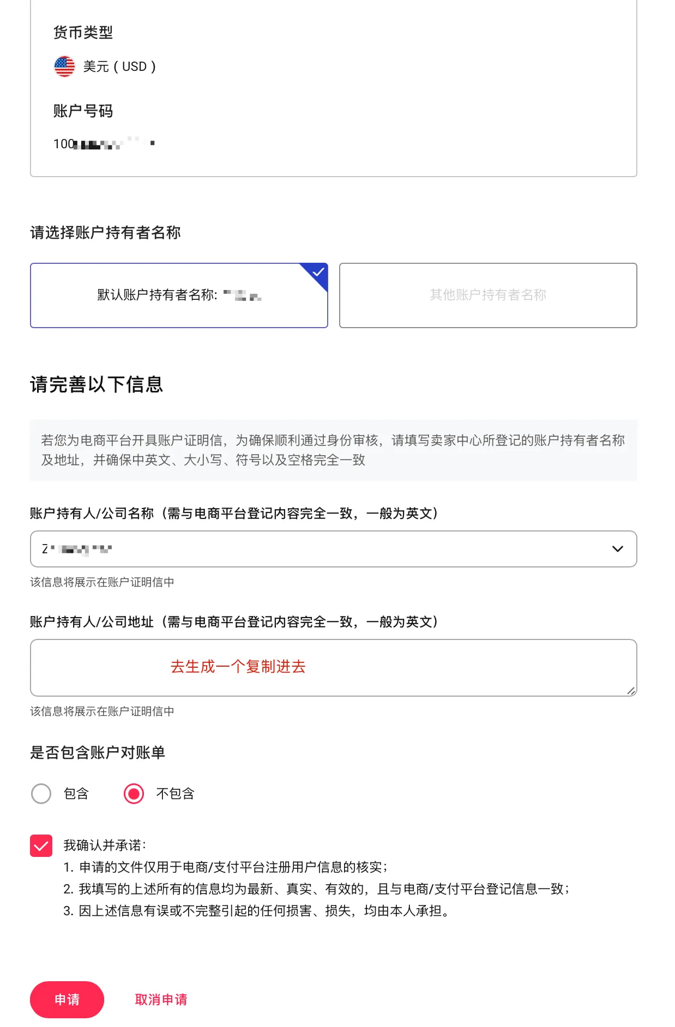Click the resize handle of the address textarea
Viewport: 675px width, 1027px height.
[x=631, y=690]
